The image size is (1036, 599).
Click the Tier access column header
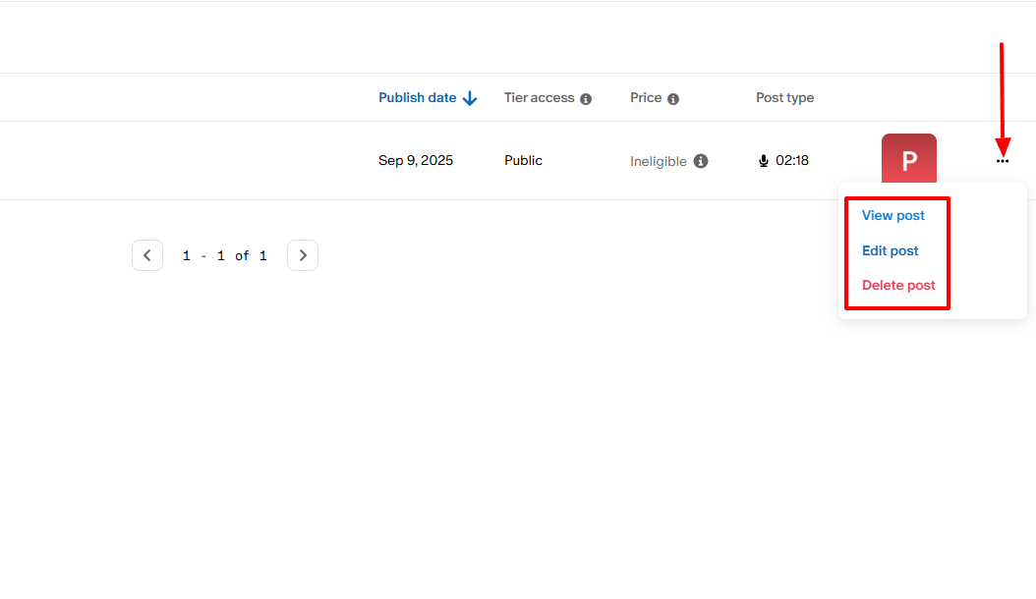(540, 98)
